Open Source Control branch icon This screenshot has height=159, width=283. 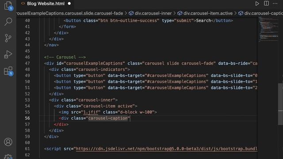coord(8,38)
